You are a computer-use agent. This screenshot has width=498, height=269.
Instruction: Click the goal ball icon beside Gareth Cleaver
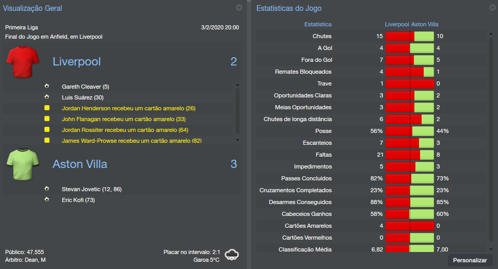pyautogui.click(x=47, y=87)
